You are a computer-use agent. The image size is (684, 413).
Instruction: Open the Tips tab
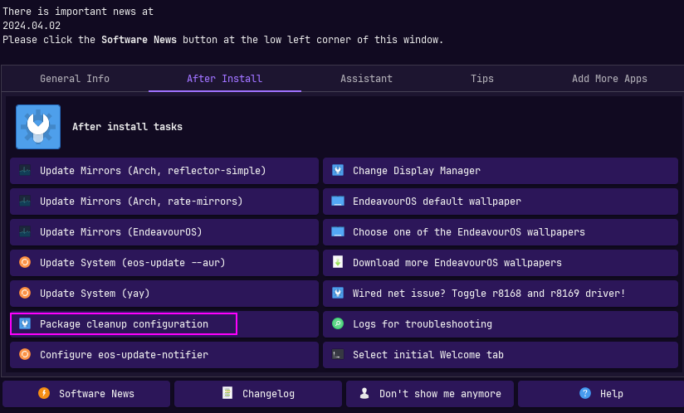tap(482, 79)
